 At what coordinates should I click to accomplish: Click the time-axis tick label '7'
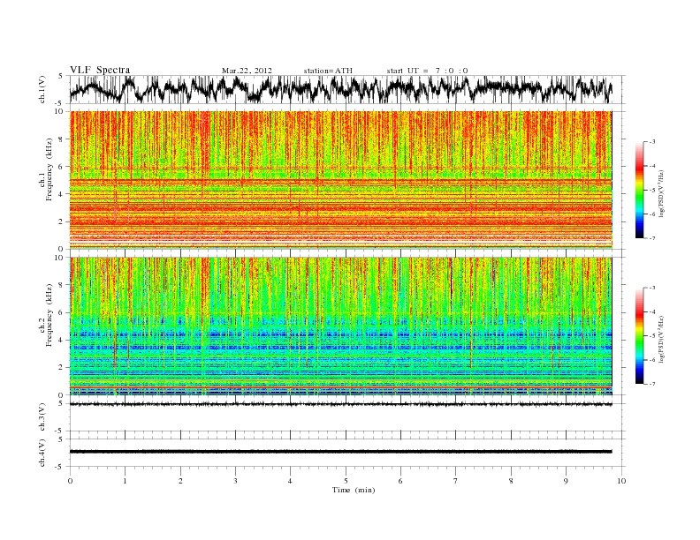pyautogui.click(x=456, y=481)
